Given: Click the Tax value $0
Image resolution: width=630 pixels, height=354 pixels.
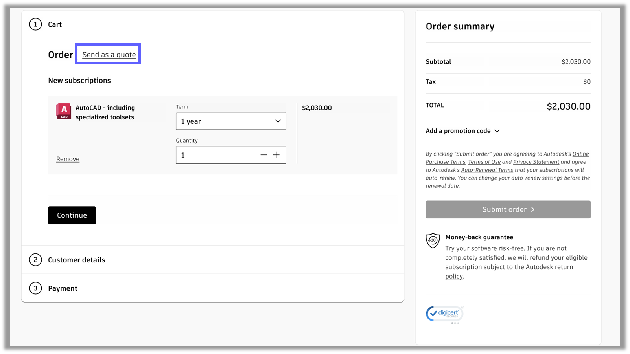Looking at the screenshot, I should pos(587,82).
